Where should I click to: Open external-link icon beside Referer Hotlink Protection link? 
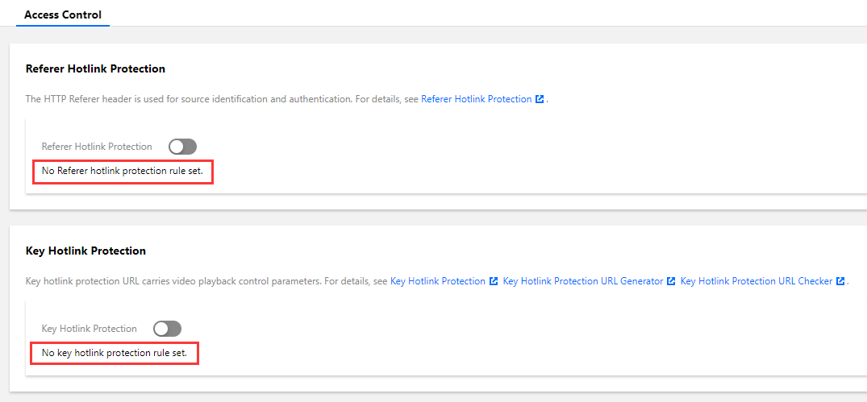540,99
